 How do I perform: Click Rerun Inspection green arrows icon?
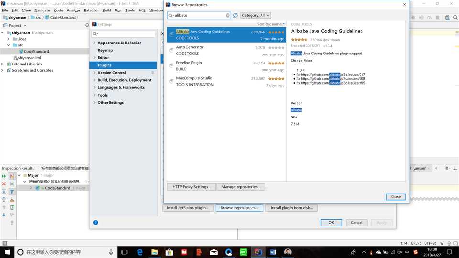(4, 176)
